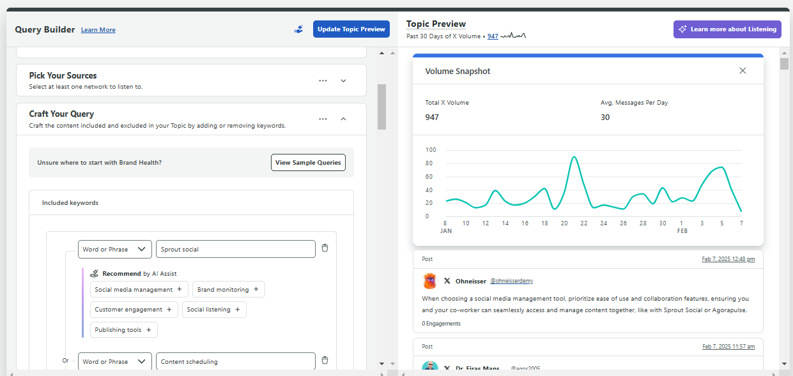793x376 pixels.
Task: Click the Volume Snapshot title
Action: (x=458, y=71)
